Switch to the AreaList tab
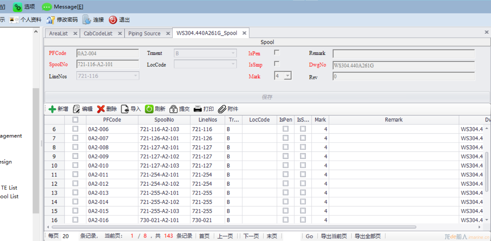Screen dimensions: 491x241 click(58, 33)
